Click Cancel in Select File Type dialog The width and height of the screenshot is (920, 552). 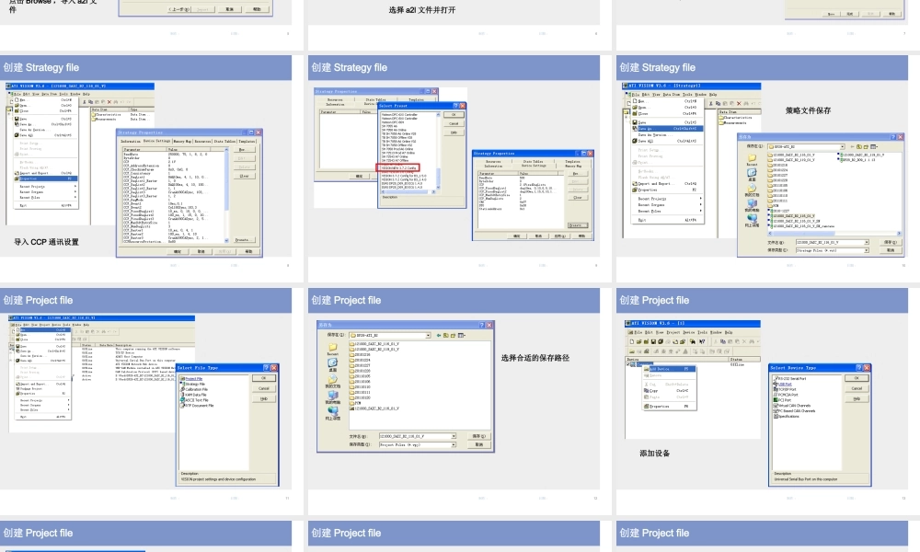click(x=264, y=388)
